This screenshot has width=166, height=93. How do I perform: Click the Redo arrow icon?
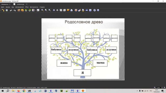pos(15,10)
